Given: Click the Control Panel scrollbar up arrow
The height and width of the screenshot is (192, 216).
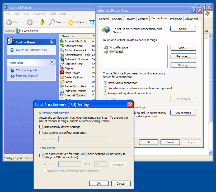Looking at the screenshot, I should [210, 36].
